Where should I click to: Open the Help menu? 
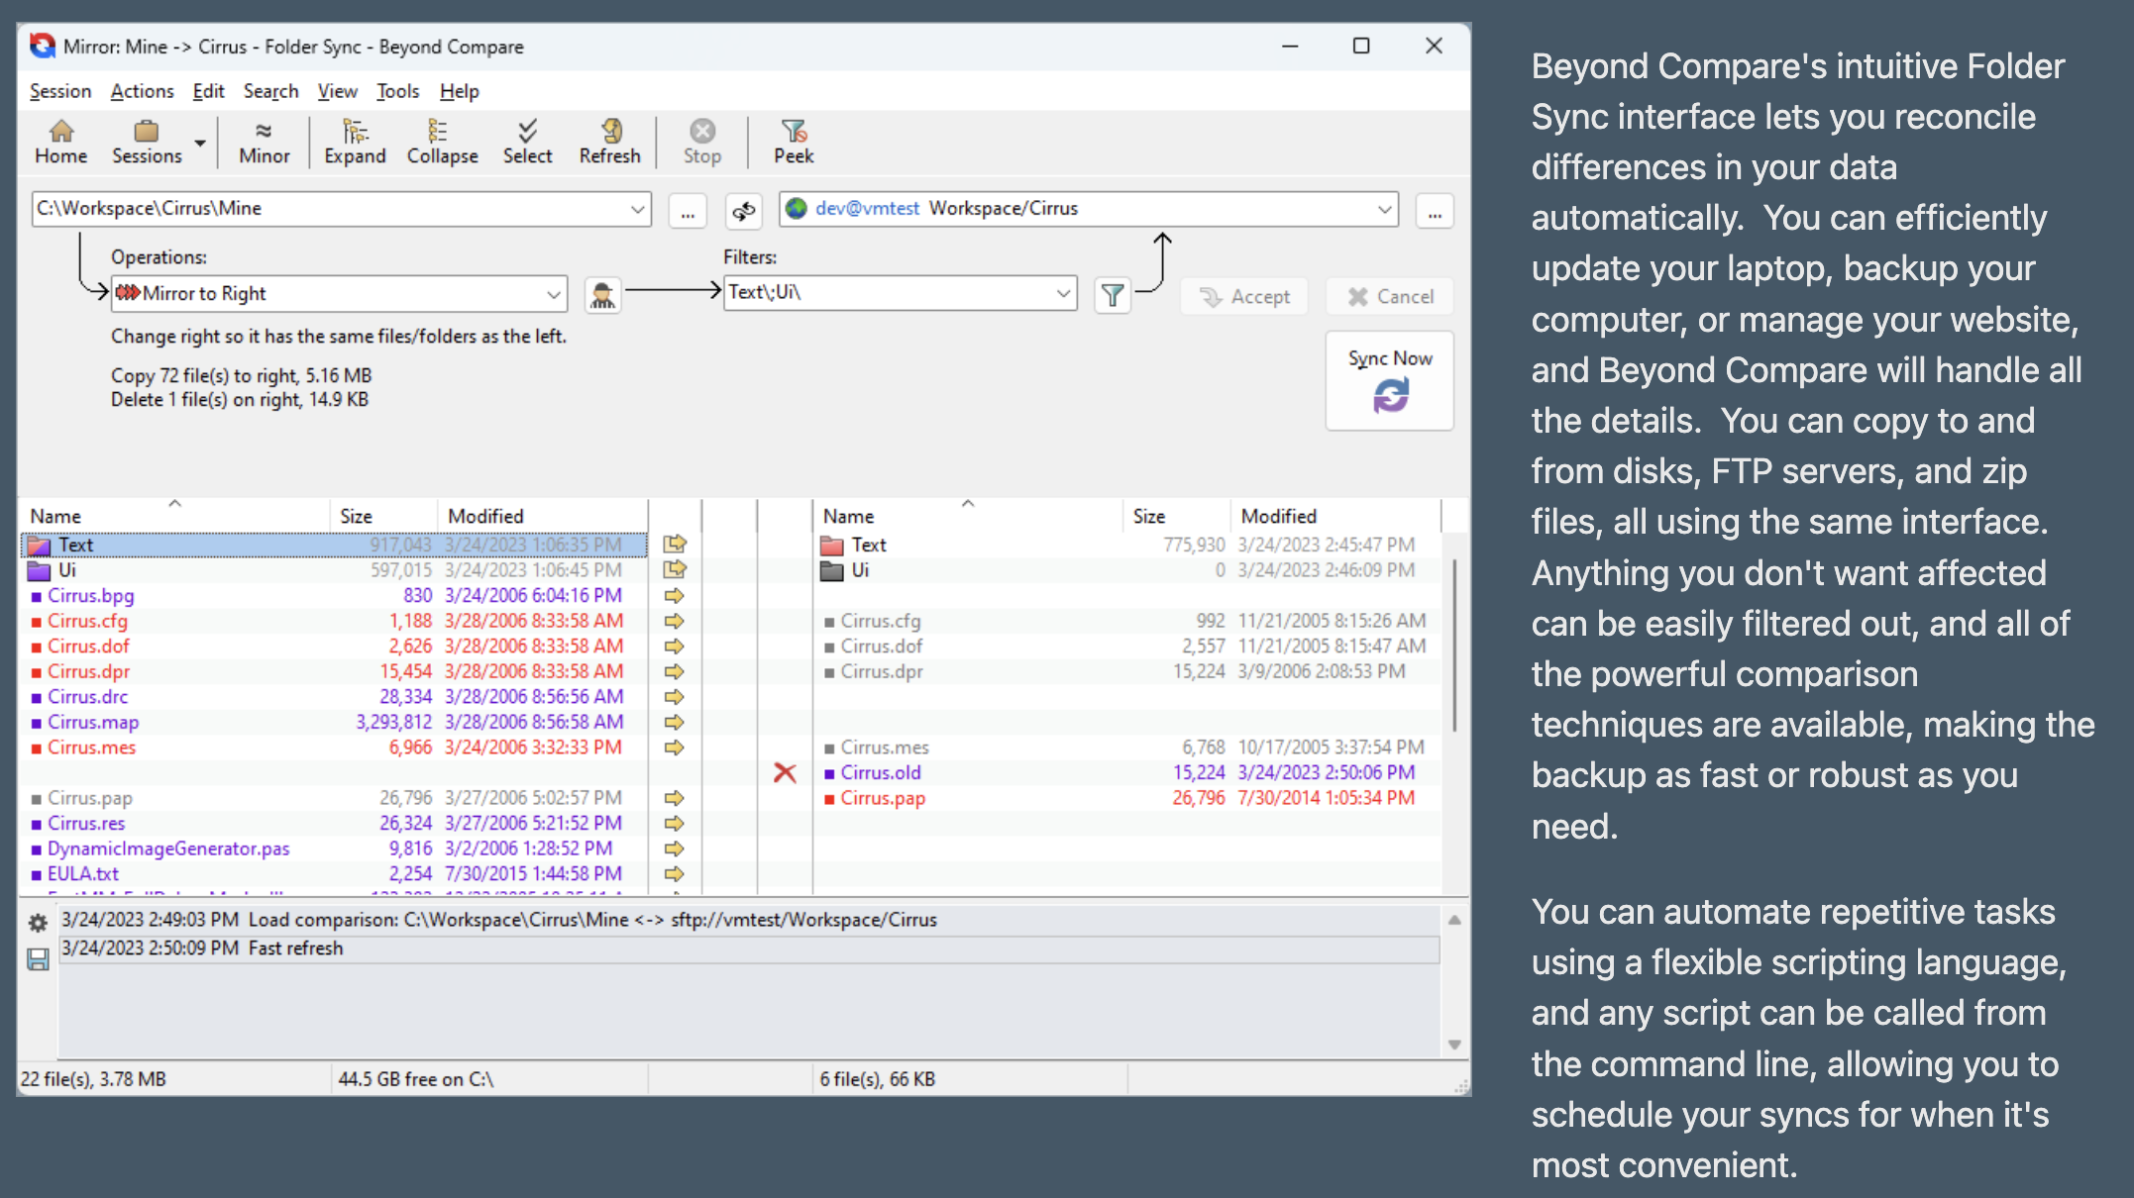point(459,91)
